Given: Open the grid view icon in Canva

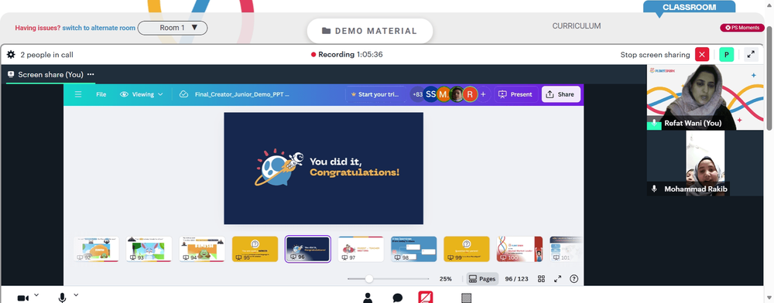Looking at the screenshot, I should tap(542, 279).
